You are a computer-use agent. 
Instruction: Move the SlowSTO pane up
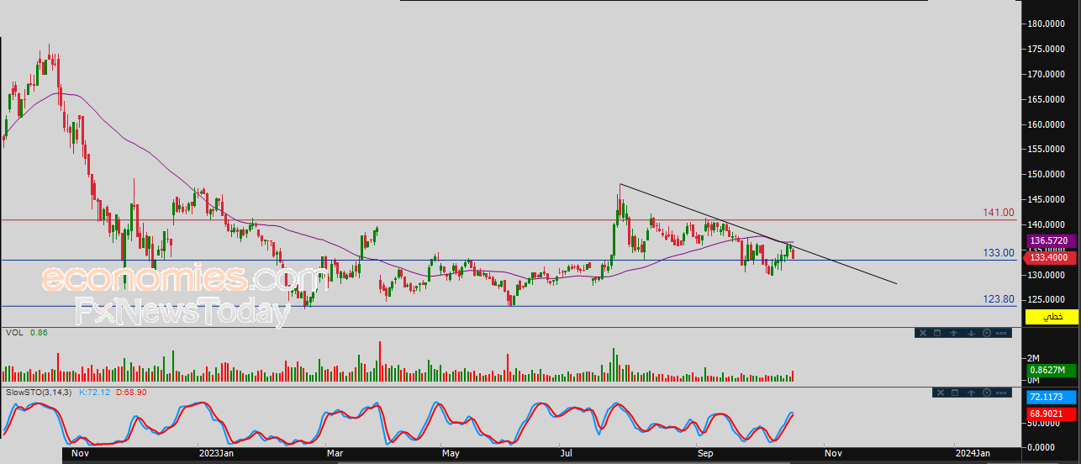[971, 393]
